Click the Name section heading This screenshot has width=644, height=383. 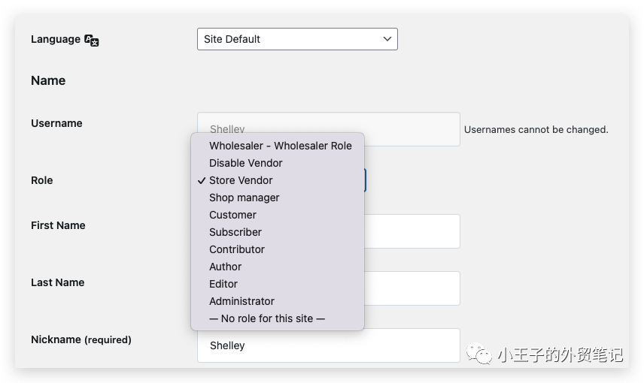click(x=48, y=80)
